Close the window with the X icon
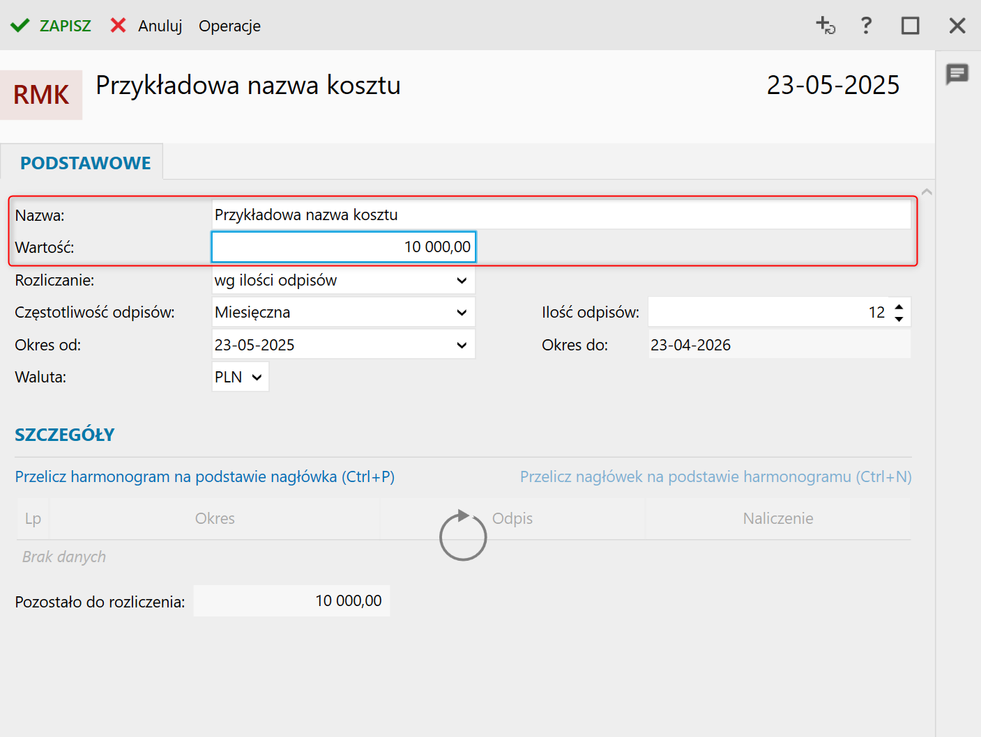The width and height of the screenshot is (981, 737). pyautogui.click(x=957, y=26)
